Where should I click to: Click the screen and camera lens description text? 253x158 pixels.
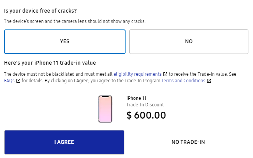click(x=75, y=21)
